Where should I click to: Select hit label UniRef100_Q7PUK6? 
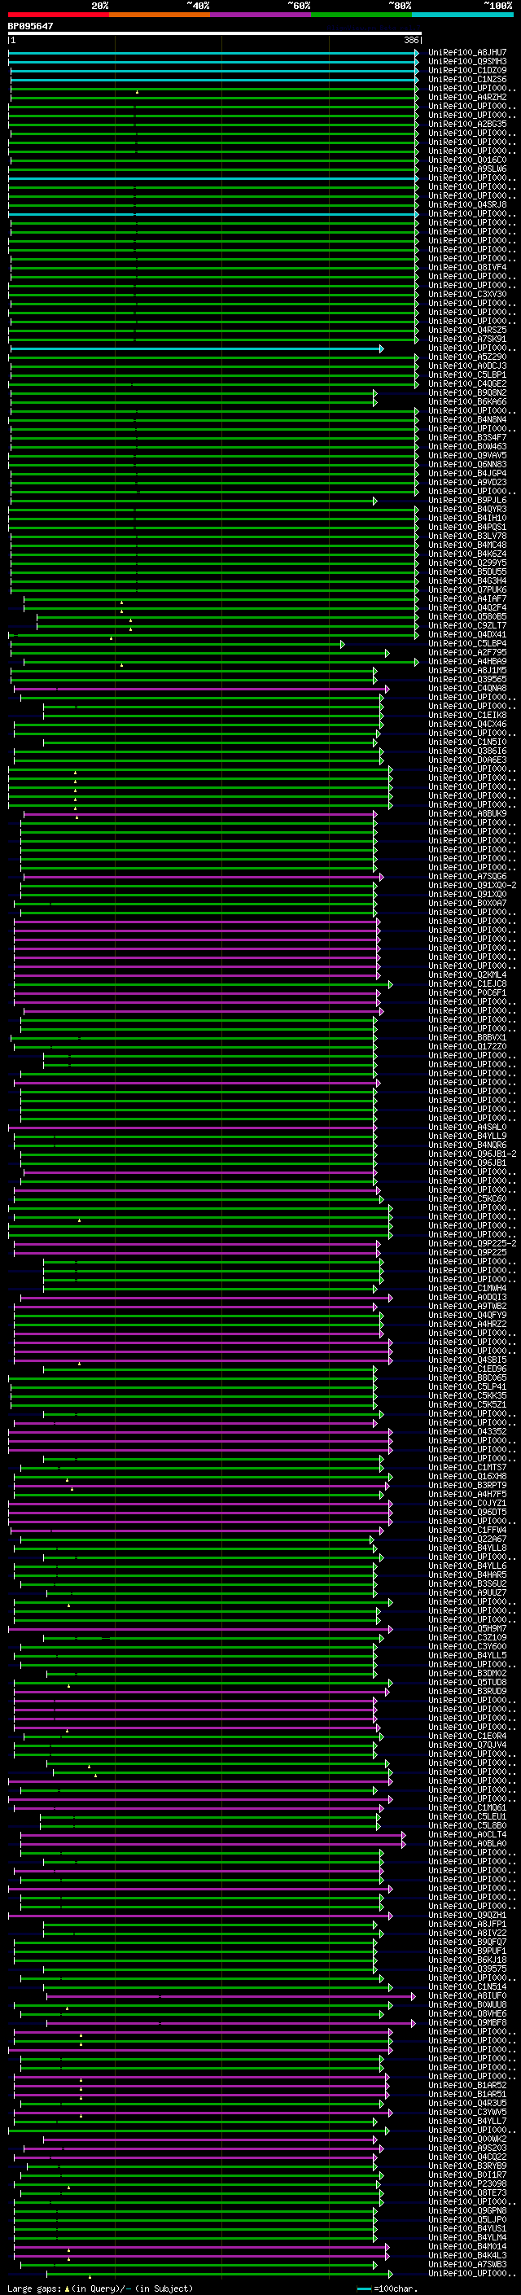(467, 589)
